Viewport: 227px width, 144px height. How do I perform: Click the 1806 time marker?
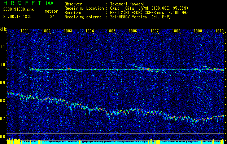coord(133,31)
